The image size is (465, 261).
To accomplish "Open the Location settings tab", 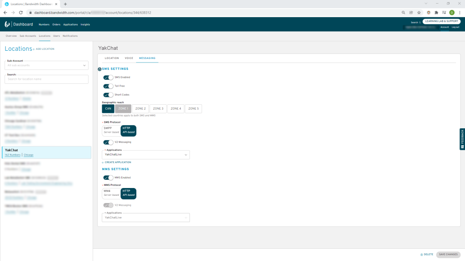I will [112, 58].
